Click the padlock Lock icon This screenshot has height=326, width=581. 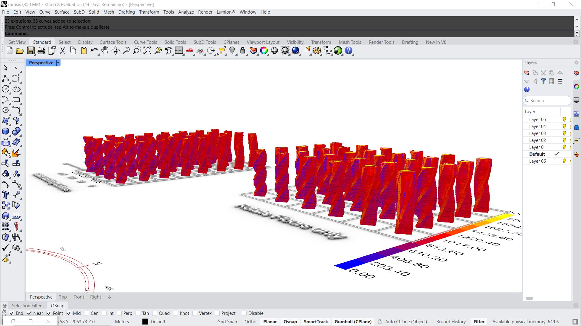(243, 51)
